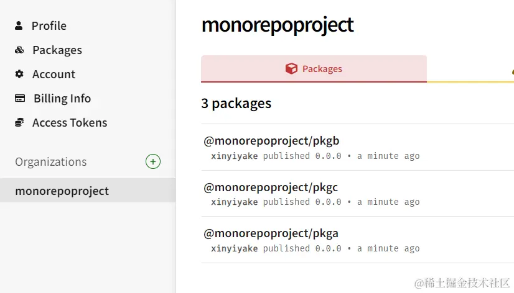Switch to the Packages tab
Screen dimensions: 514x293
coord(314,69)
